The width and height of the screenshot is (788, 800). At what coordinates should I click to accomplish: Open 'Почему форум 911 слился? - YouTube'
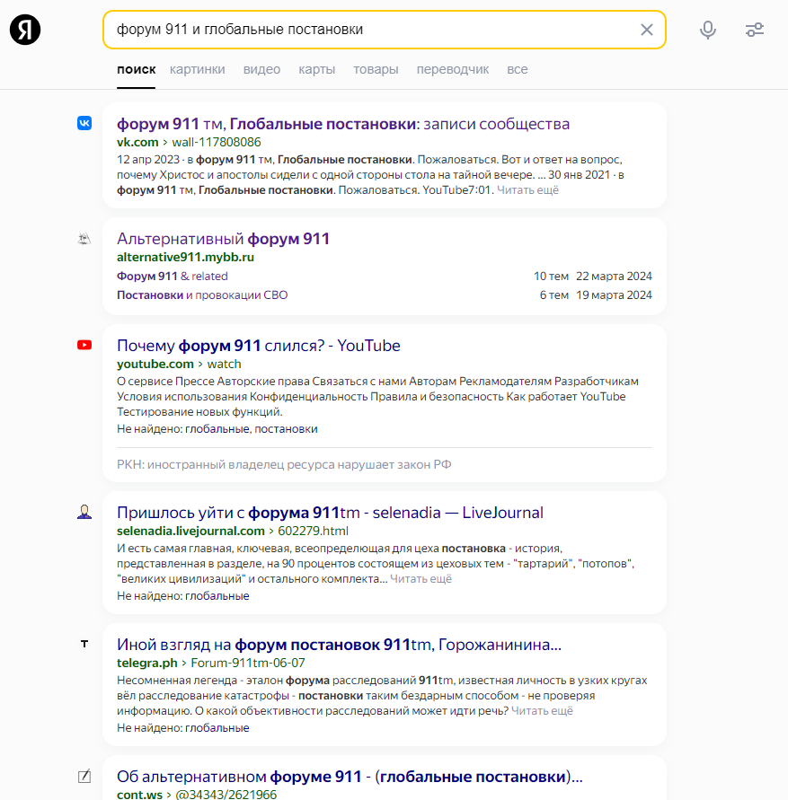[259, 346]
